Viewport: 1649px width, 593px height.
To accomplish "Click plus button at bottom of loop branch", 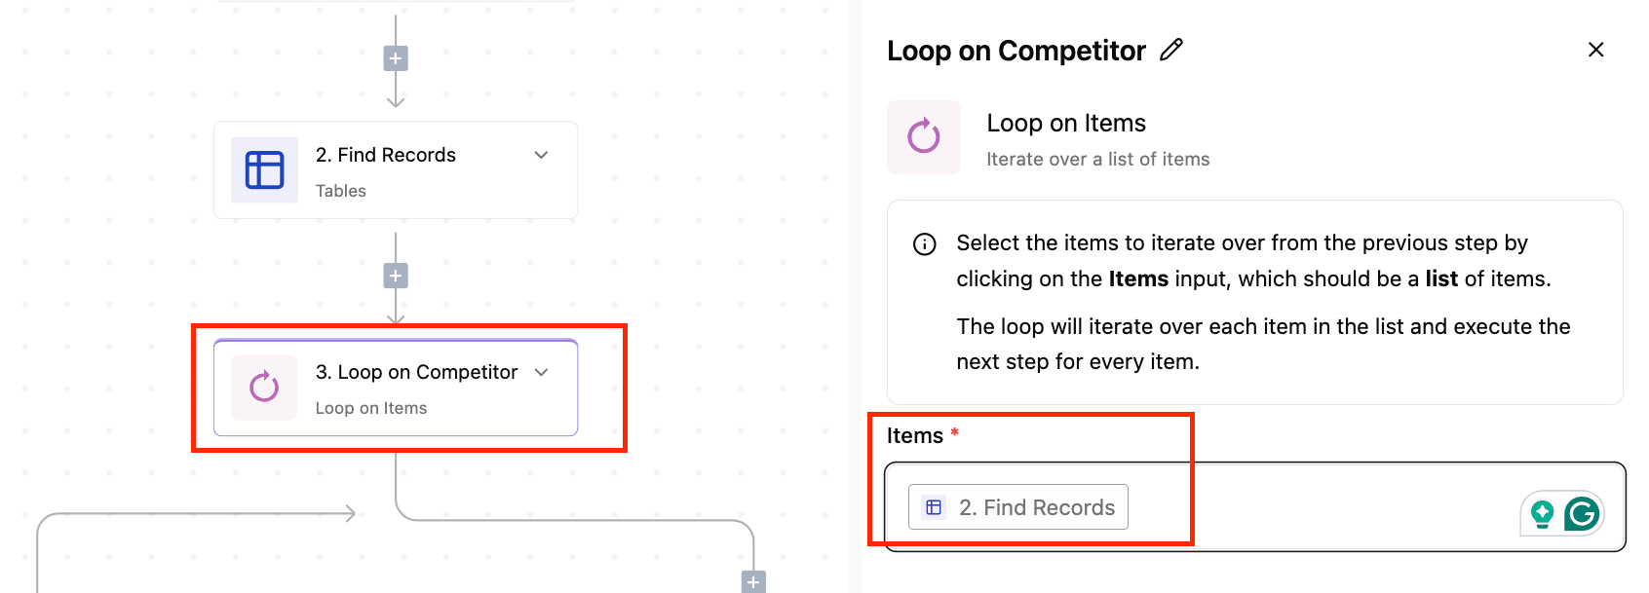I will [753, 582].
